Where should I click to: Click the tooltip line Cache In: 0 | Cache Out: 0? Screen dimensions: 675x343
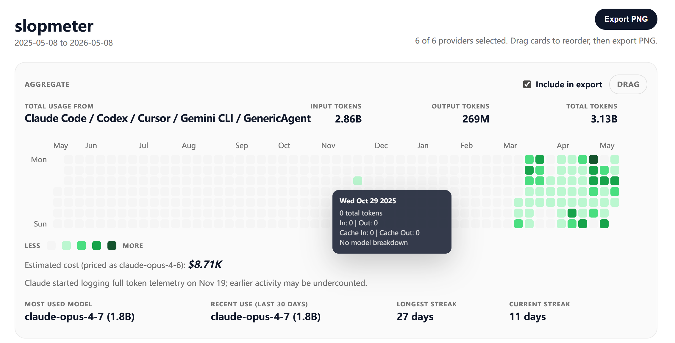(380, 233)
